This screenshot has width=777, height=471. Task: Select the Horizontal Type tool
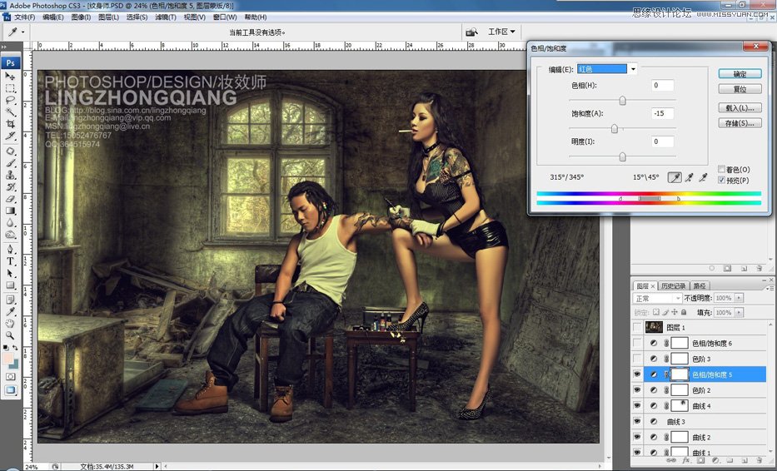click(11, 260)
